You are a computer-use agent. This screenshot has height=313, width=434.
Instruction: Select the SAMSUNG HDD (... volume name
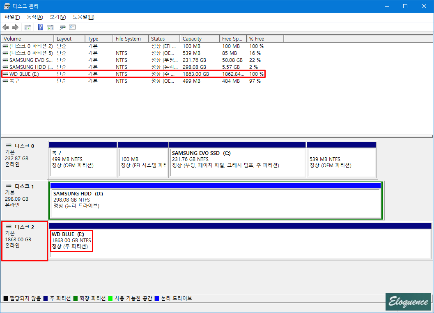pyautogui.click(x=31, y=67)
